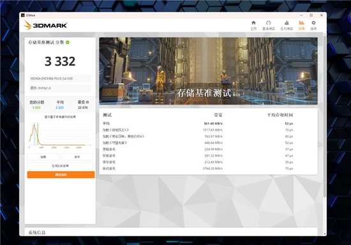Click the storage benchmark banner image

(208, 71)
